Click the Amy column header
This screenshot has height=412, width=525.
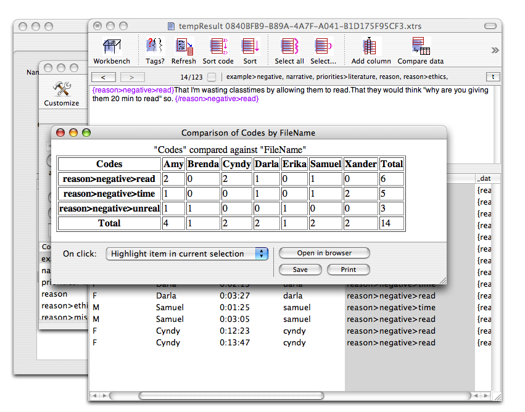[173, 164]
